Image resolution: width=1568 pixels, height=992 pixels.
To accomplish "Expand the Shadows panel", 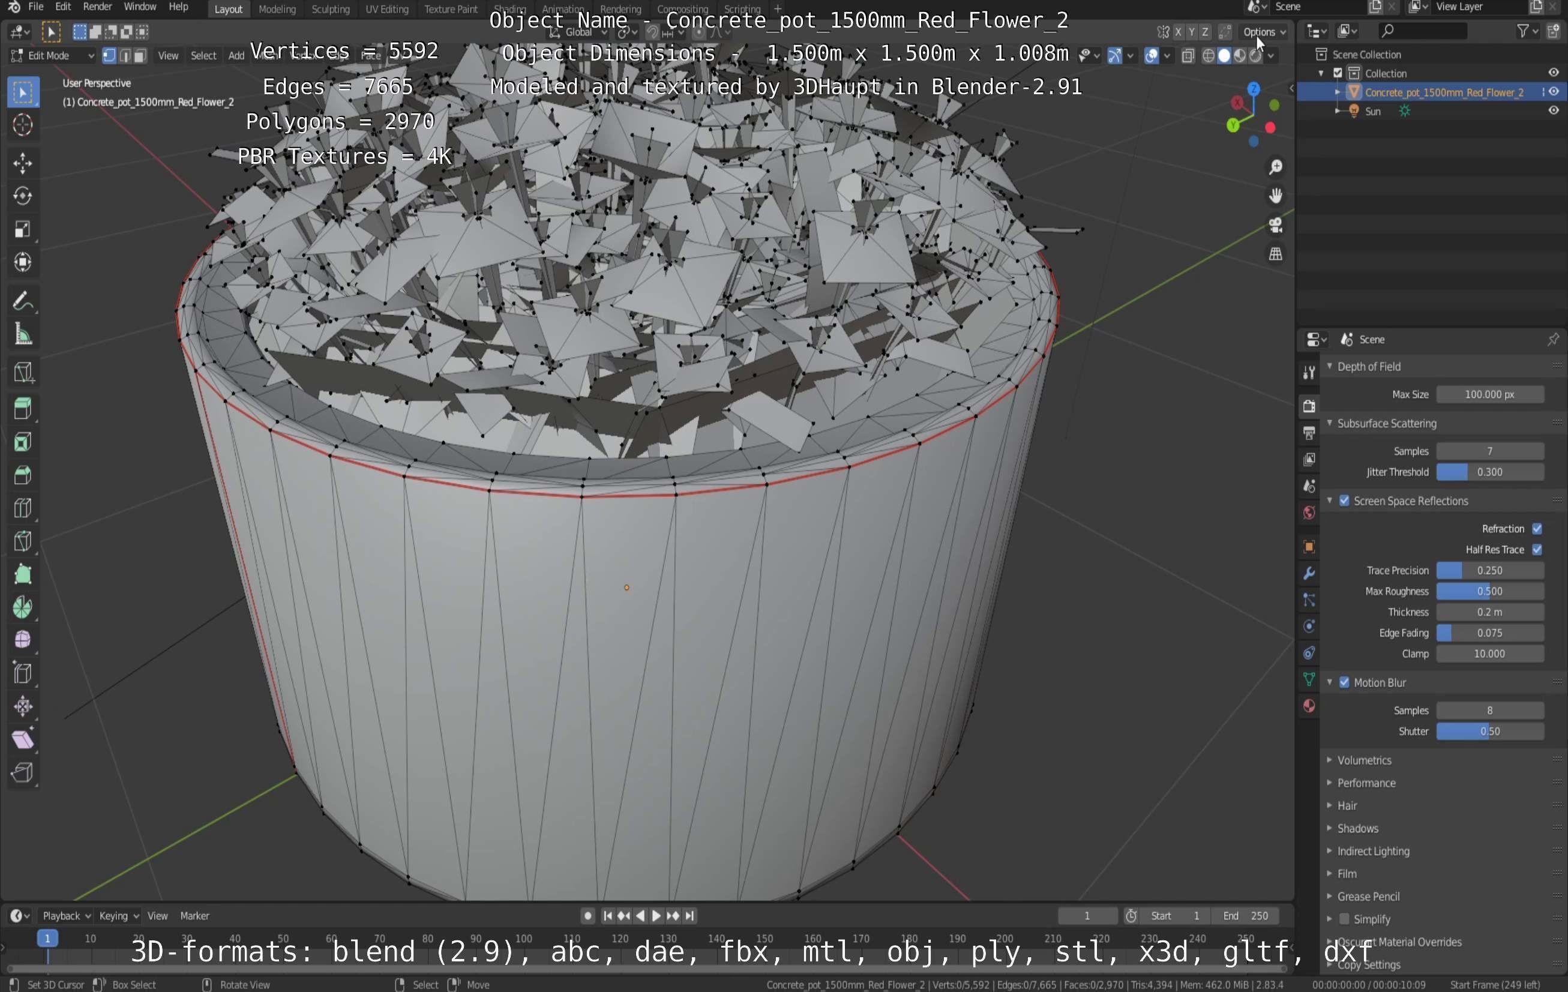I will 1357,829.
